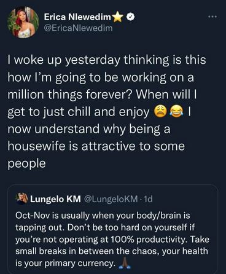The height and width of the screenshot is (274, 226).
Task: Click the 'I woke up yesterday' opening line
Action: [64, 60]
